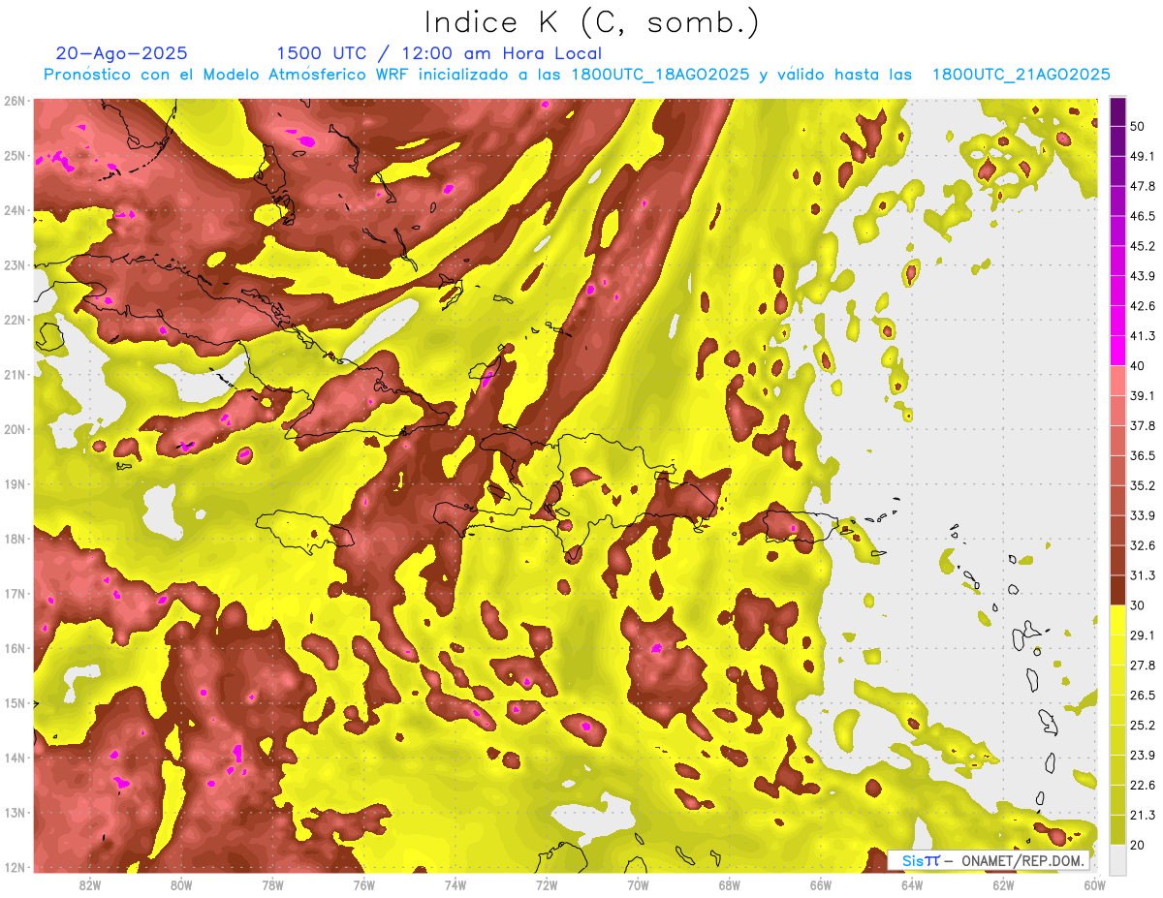Select the "47.8" legend value
Viewport: 1163px width, 898px height.
pyautogui.click(x=1142, y=186)
